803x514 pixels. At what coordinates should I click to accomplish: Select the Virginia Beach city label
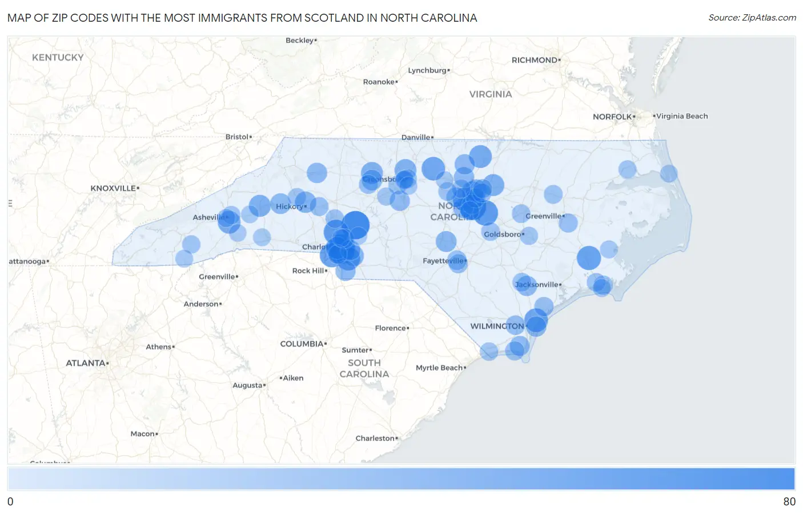click(681, 116)
